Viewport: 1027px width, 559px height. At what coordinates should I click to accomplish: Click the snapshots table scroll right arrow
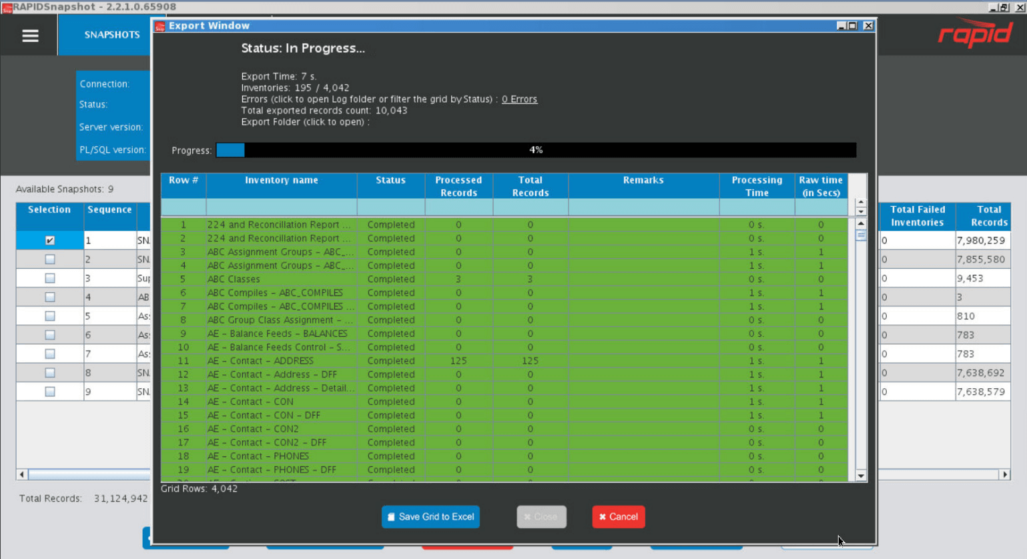[x=1005, y=474]
